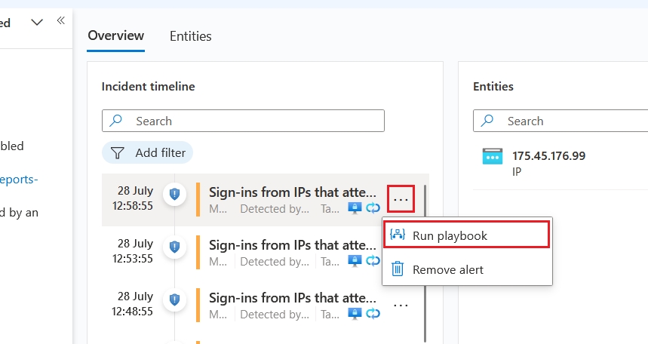Click the Remove alert trash icon
The image size is (648, 344).
click(x=398, y=269)
